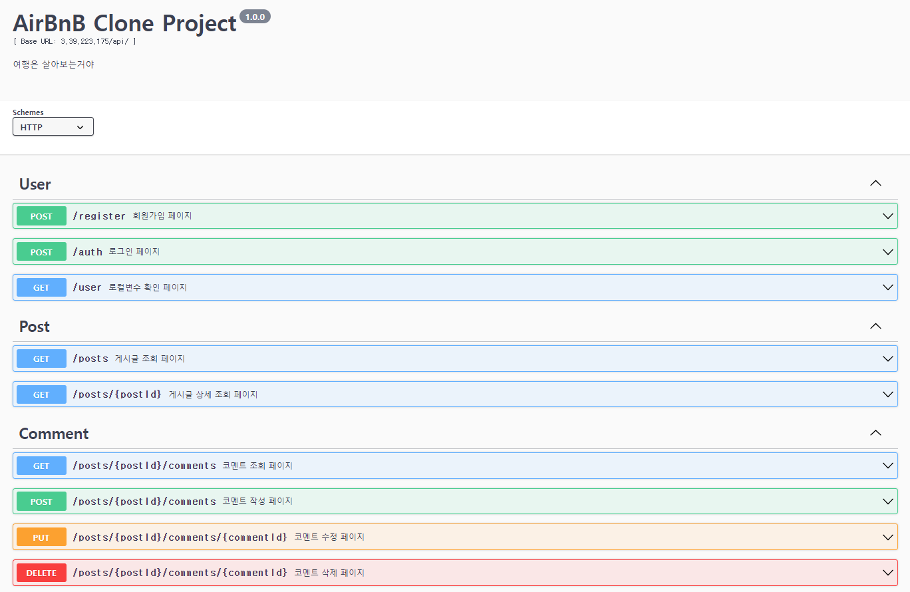Expand the DELETE comments row arrow
910x592 pixels.
(887, 573)
